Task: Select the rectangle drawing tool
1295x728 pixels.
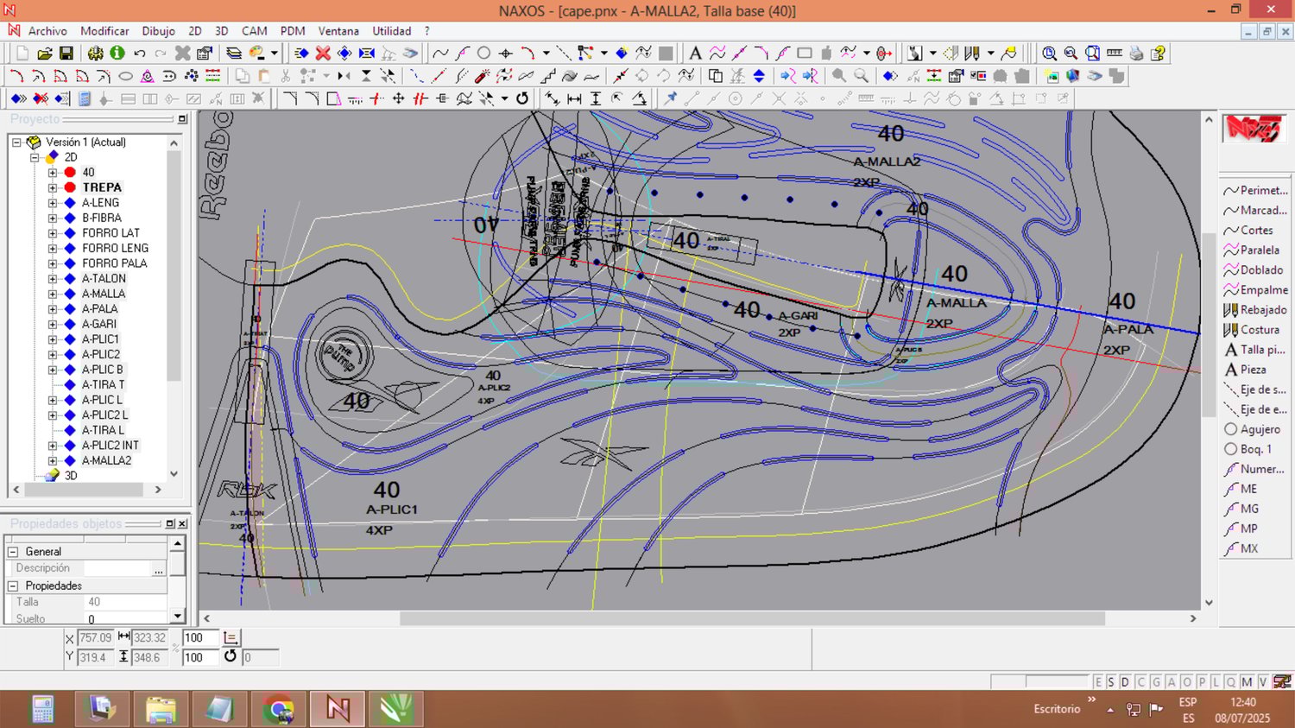Action: point(805,54)
